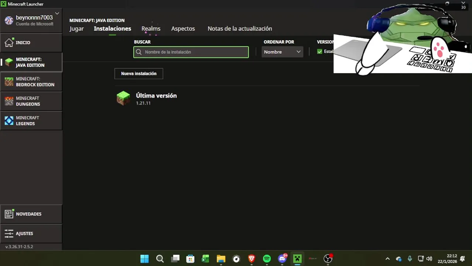
Task: Select the Última versión installation
Action: 267,98
